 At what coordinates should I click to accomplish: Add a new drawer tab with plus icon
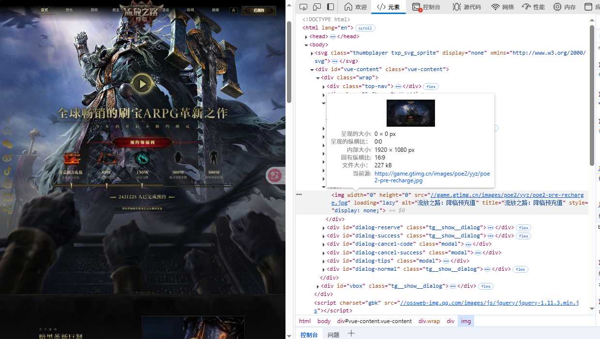[x=351, y=334]
